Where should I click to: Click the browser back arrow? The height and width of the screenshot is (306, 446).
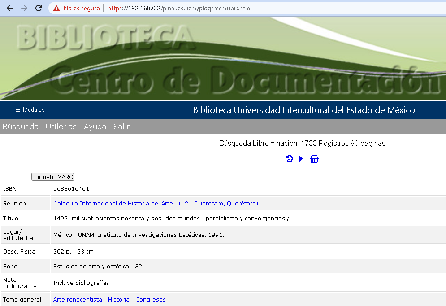10,8
